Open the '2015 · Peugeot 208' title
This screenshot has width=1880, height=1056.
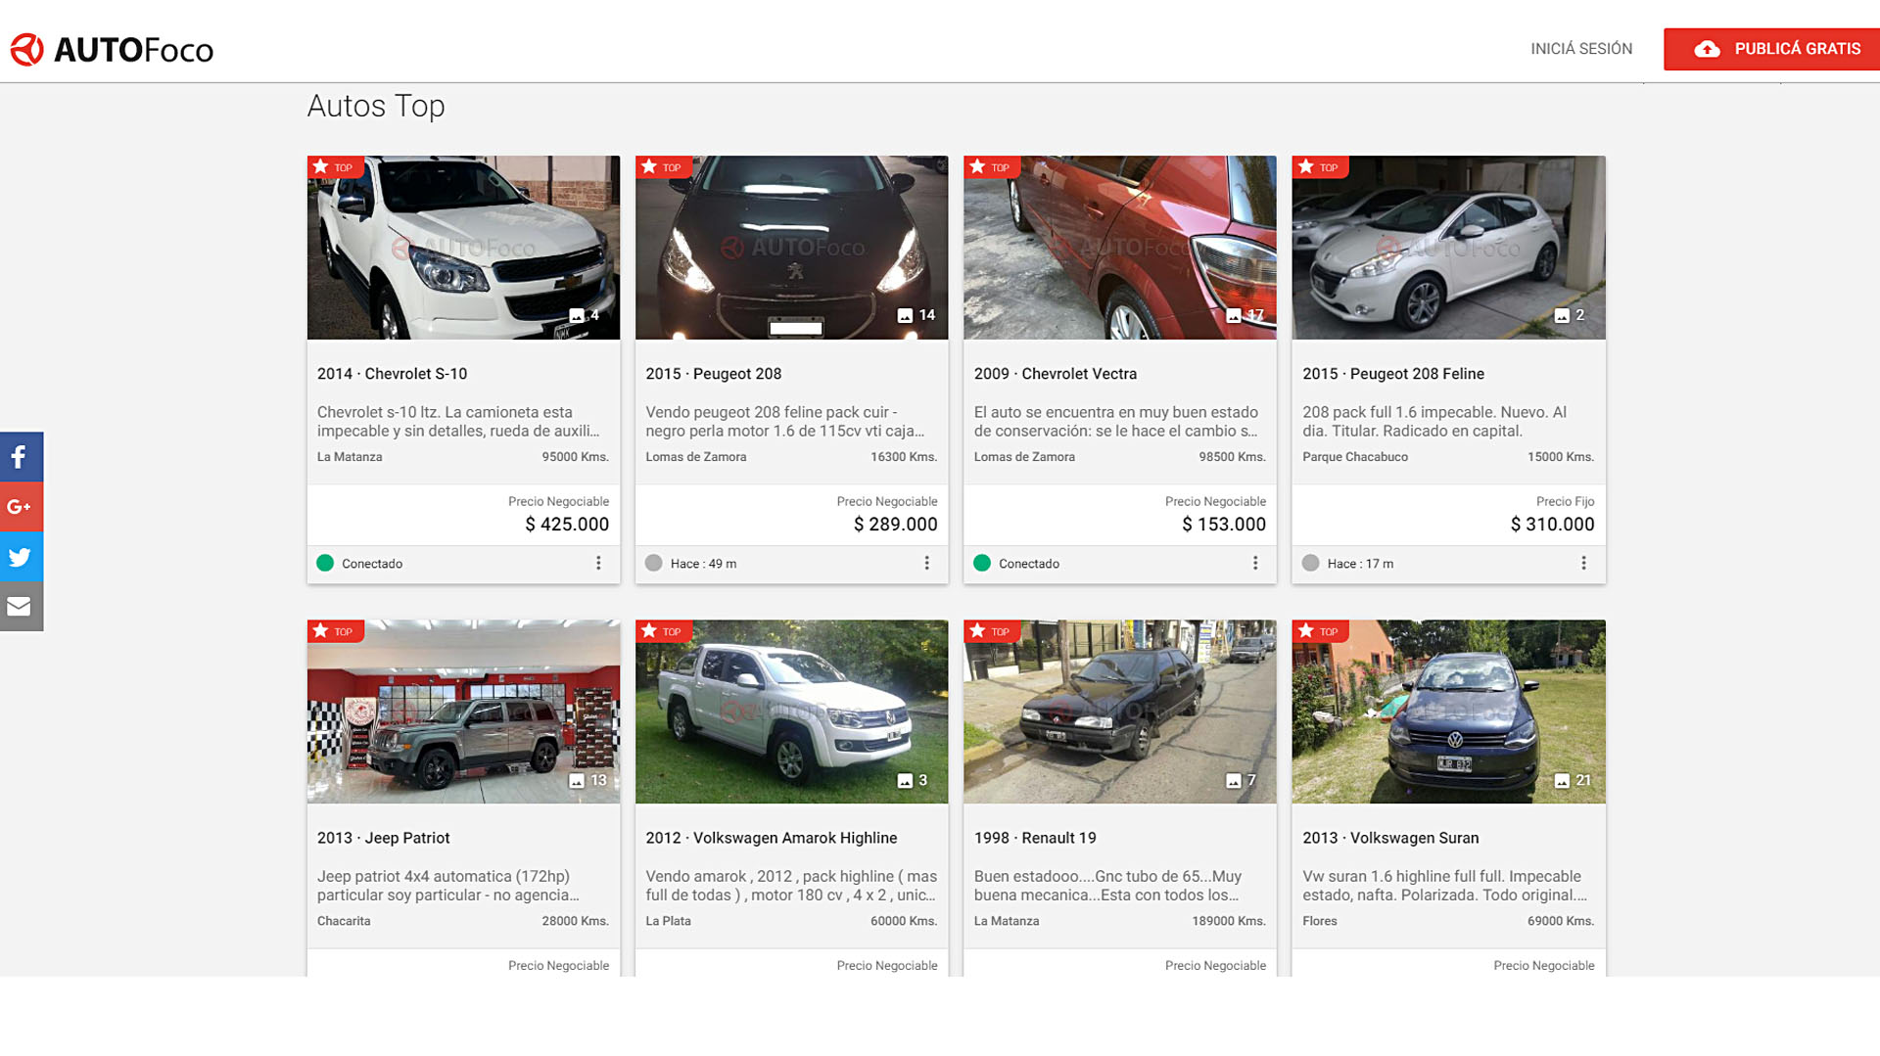(713, 374)
